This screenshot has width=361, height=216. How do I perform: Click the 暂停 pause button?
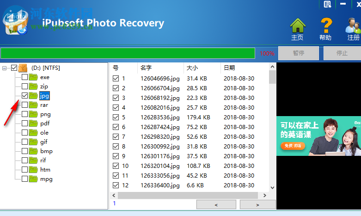coord(299,53)
